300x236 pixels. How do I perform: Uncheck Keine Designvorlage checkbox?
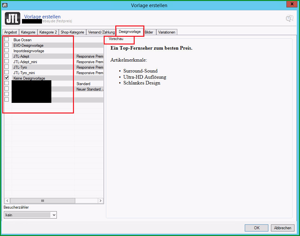(7, 78)
